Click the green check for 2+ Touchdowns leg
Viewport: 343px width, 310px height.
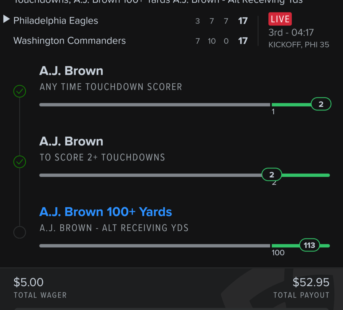[x=20, y=162]
